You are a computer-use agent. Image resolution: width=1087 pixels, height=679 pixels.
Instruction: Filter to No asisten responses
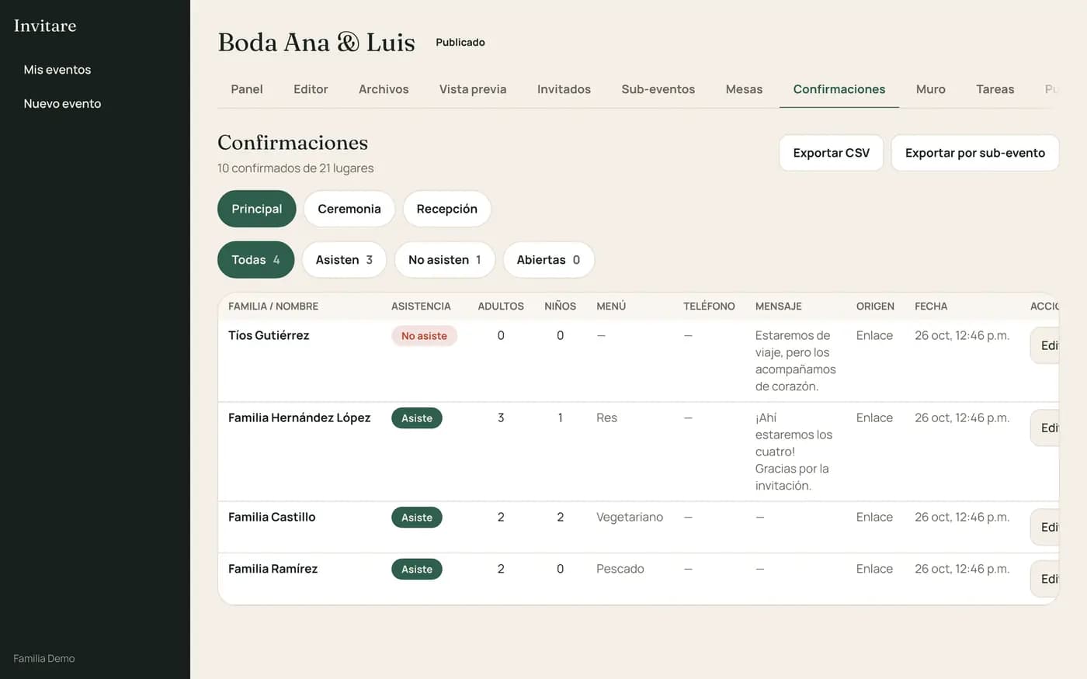pyautogui.click(x=445, y=260)
